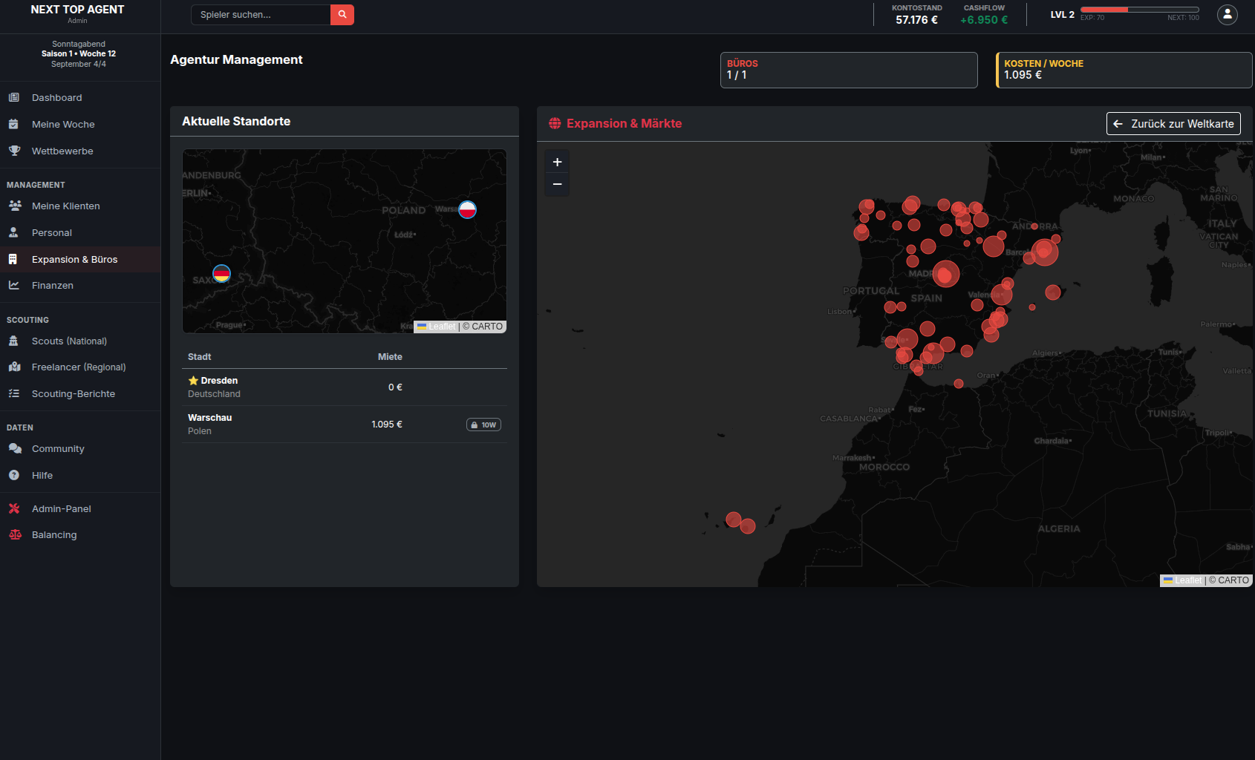The width and height of the screenshot is (1255, 760).
Task: Open Finanzen via the chart icon
Action: click(x=13, y=285)
